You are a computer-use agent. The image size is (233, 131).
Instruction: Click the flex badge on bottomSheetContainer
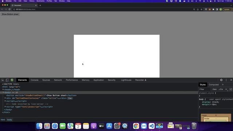pyautogui.click(x=70, y=98)
